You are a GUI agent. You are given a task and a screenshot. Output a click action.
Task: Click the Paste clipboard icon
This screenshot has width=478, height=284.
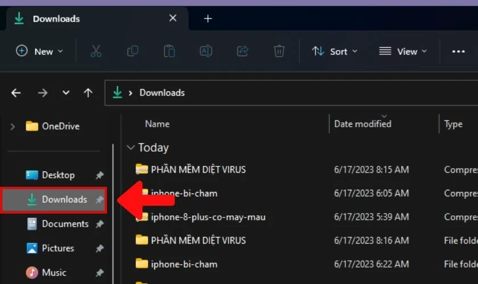pos(169,51)
